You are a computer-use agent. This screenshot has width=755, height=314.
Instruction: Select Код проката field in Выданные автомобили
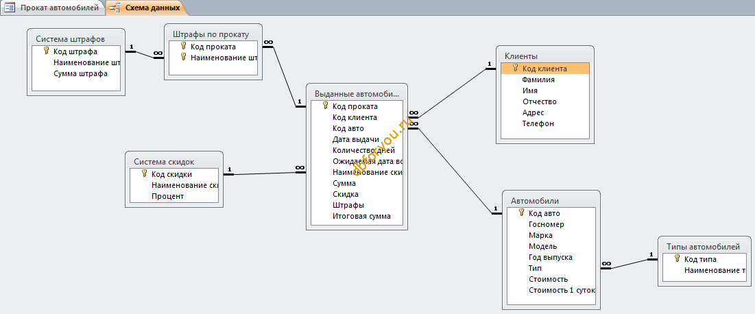coord(357,106)
